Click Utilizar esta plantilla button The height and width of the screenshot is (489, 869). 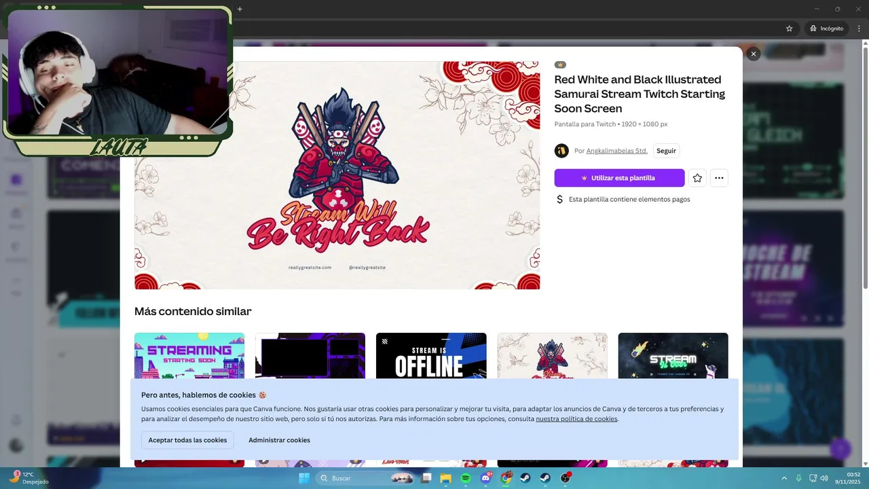[619, 178]
